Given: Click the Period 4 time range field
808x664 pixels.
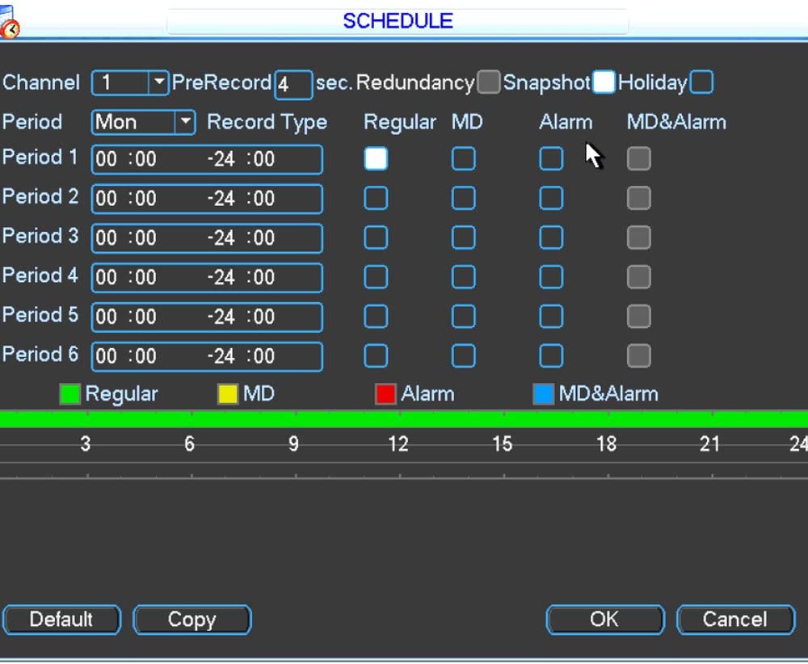Looking at the screenshot, I should 207,278.
